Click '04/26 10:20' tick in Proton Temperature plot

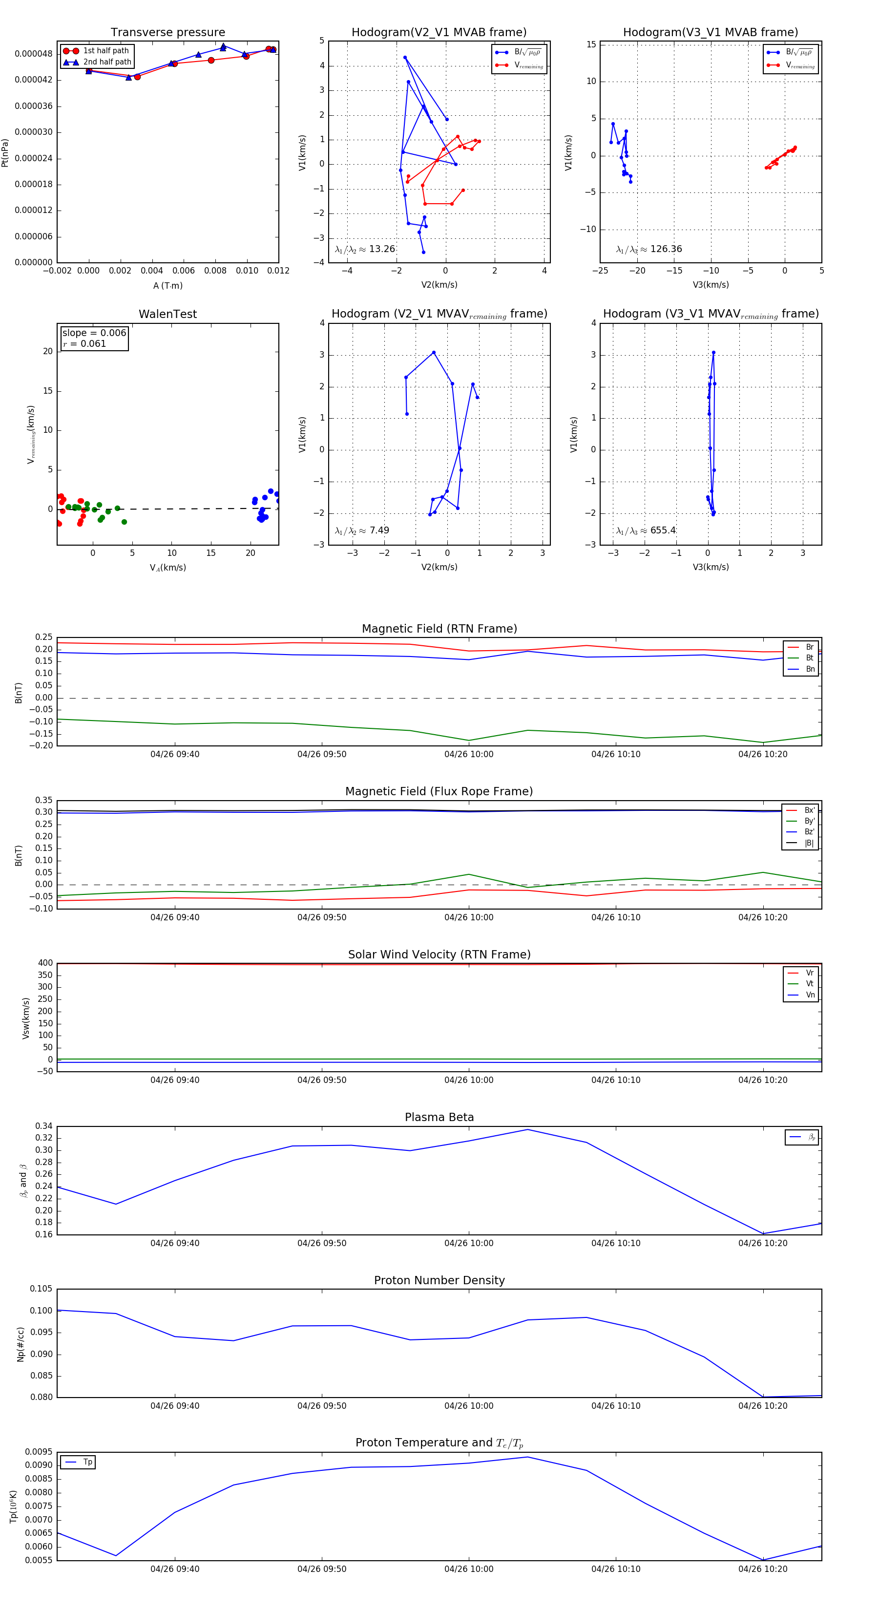click(x=763, y=1569)
